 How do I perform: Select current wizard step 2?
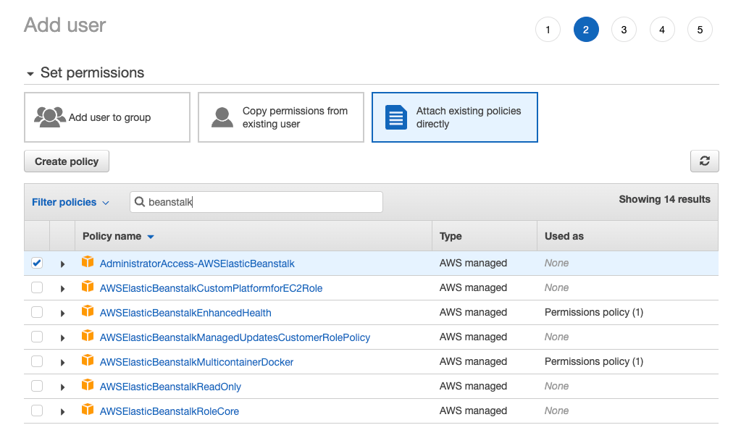586,30
